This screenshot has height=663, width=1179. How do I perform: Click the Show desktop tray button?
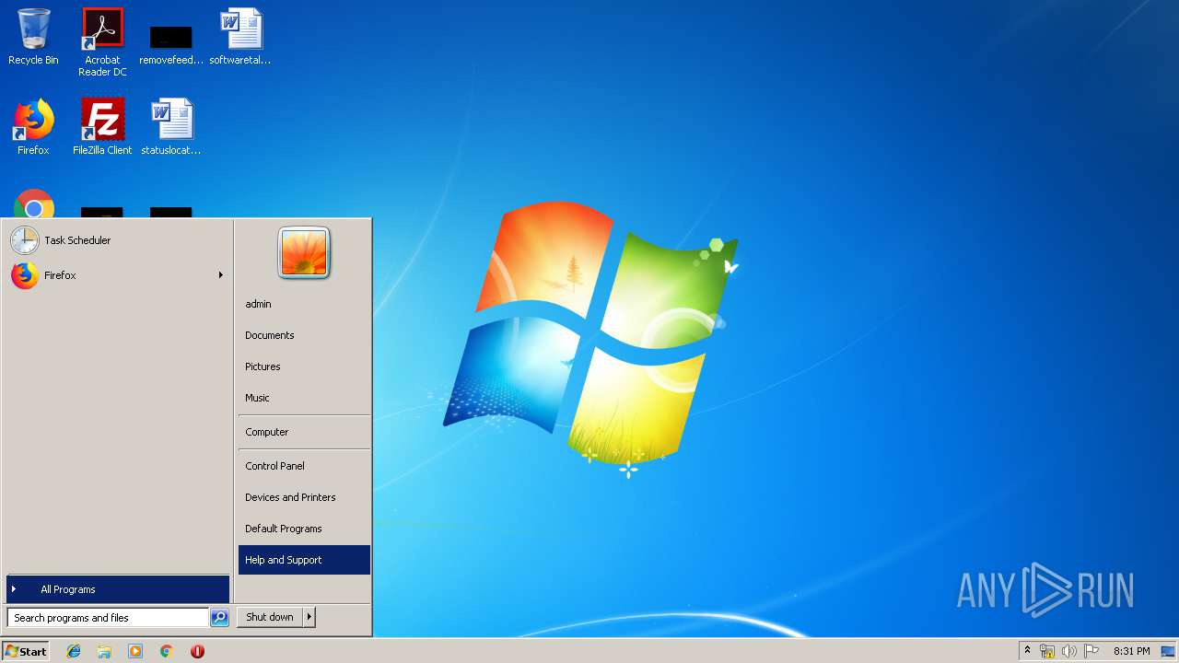click(1168, 651)
